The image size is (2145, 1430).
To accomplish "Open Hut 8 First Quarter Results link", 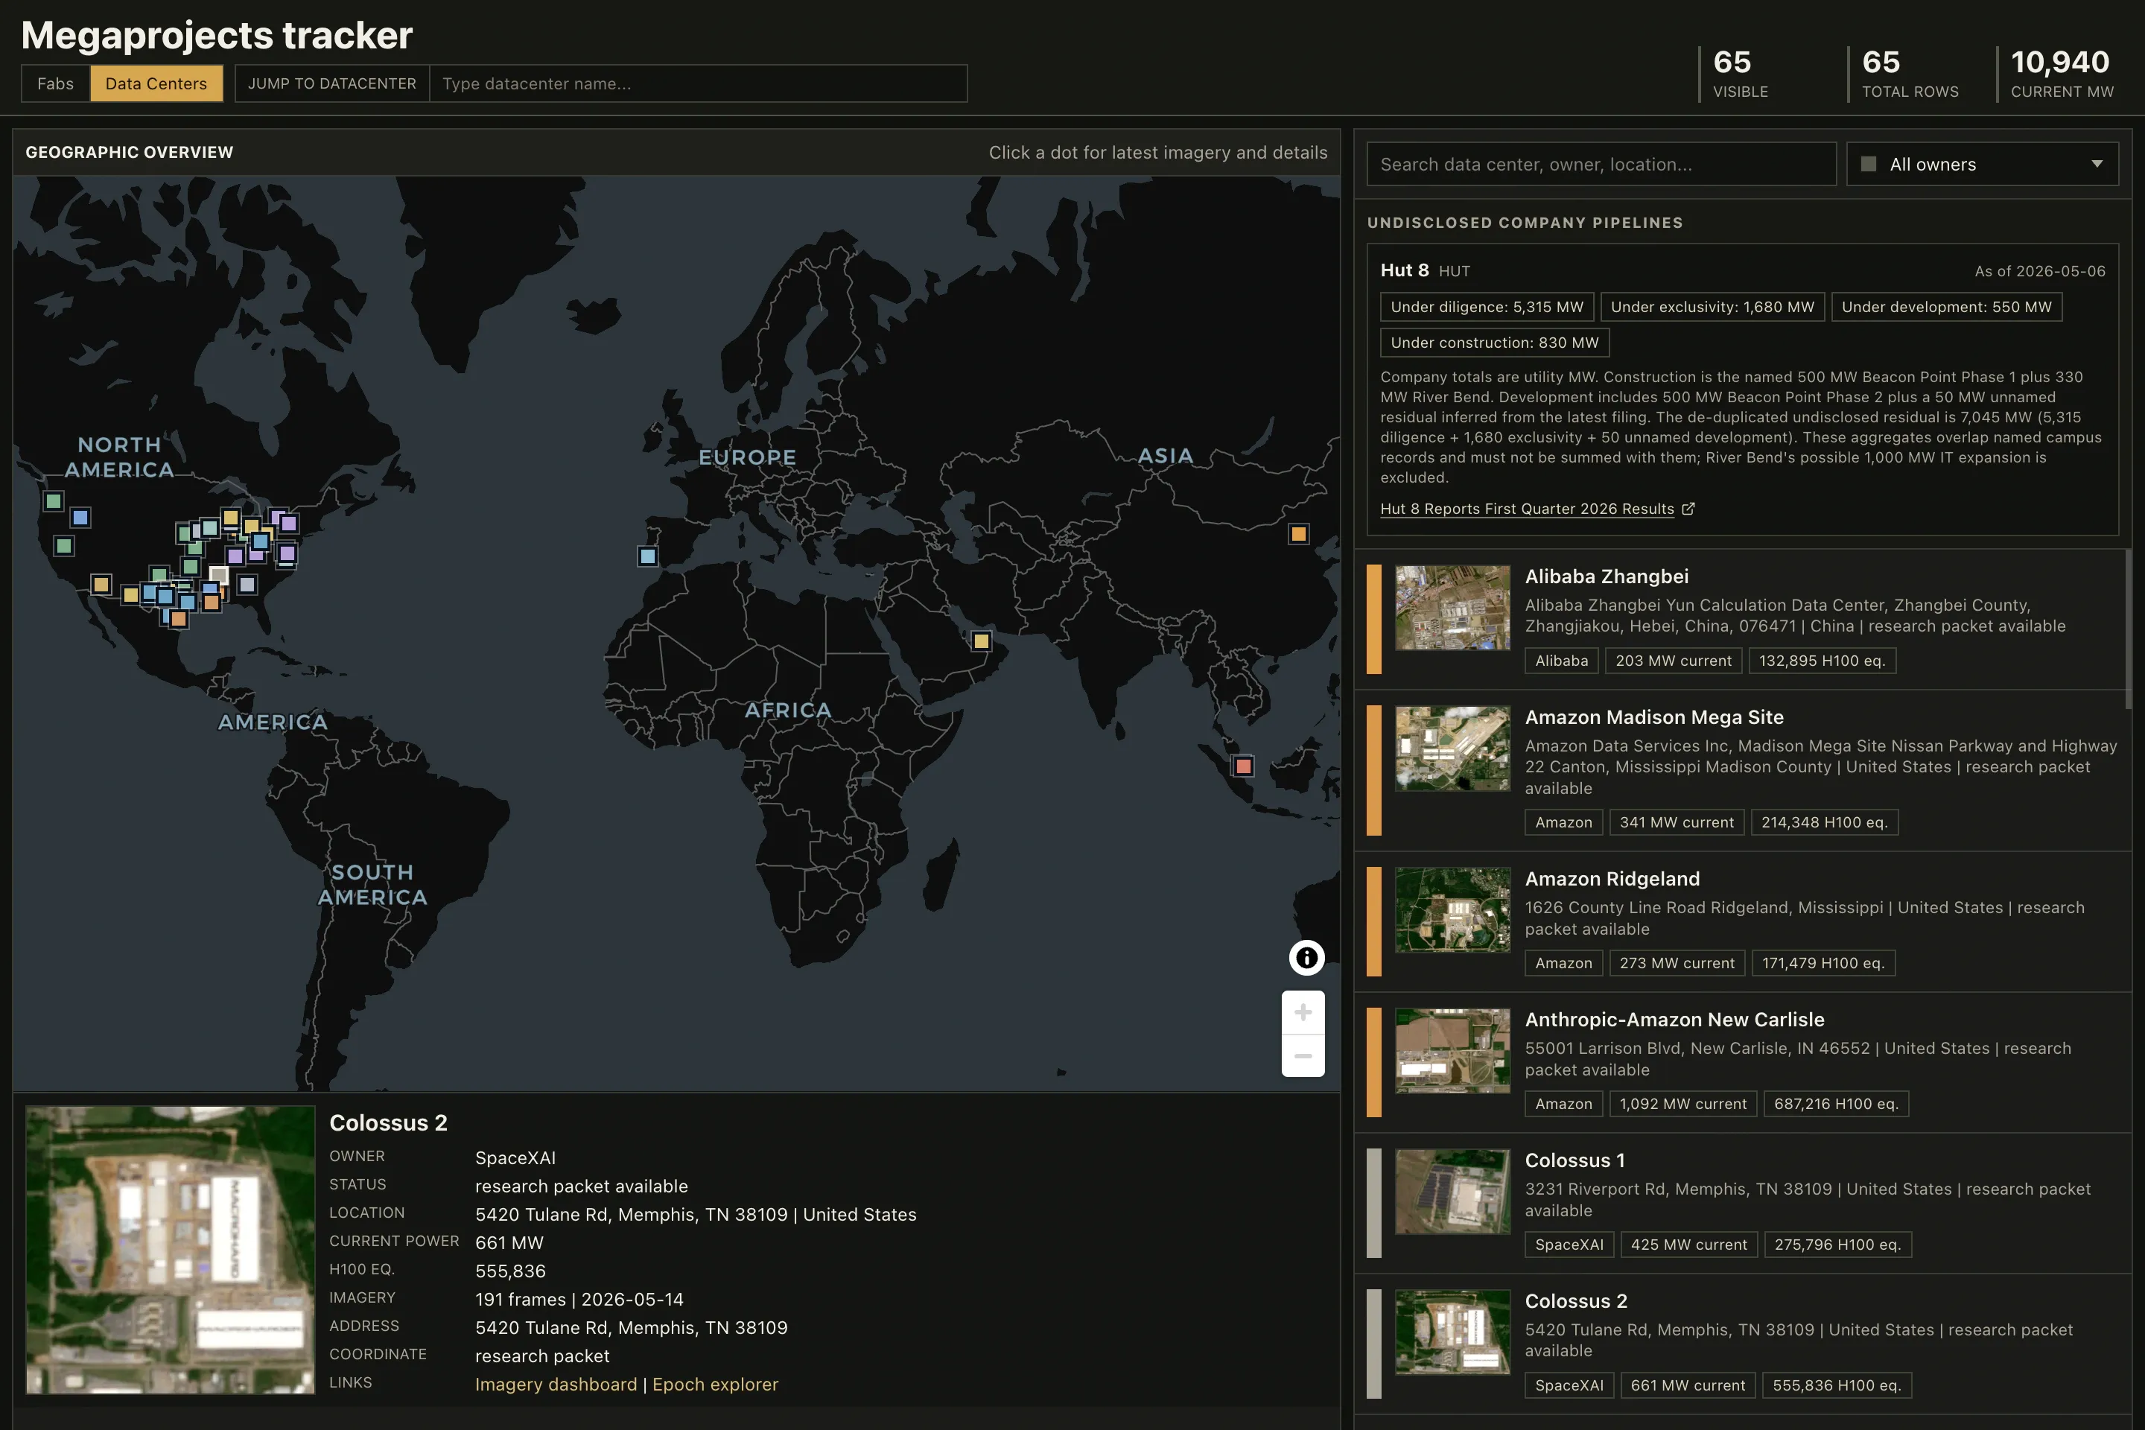I will 1527,509.
